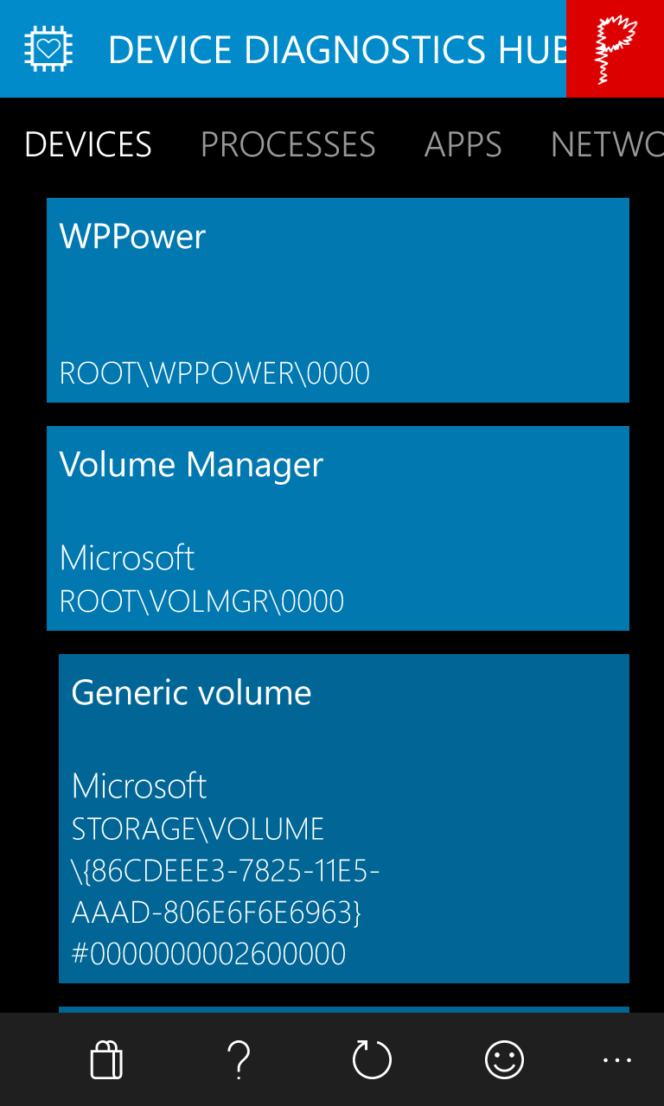Viewport: 664px width, 1106px height.
Task: Click Microsoft label under Volume Manager
Action: (127, 558)
